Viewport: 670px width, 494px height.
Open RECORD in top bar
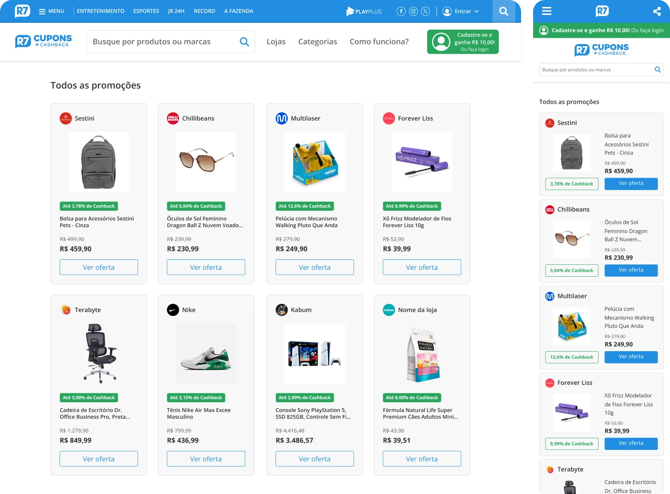204,11
